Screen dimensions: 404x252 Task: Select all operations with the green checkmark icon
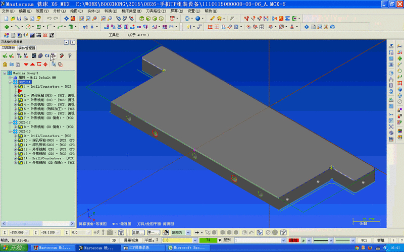[5, 56]
